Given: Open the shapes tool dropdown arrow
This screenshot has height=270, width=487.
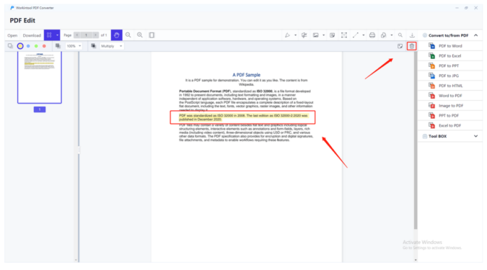Looking at the screenshot, I should point(392,35).
